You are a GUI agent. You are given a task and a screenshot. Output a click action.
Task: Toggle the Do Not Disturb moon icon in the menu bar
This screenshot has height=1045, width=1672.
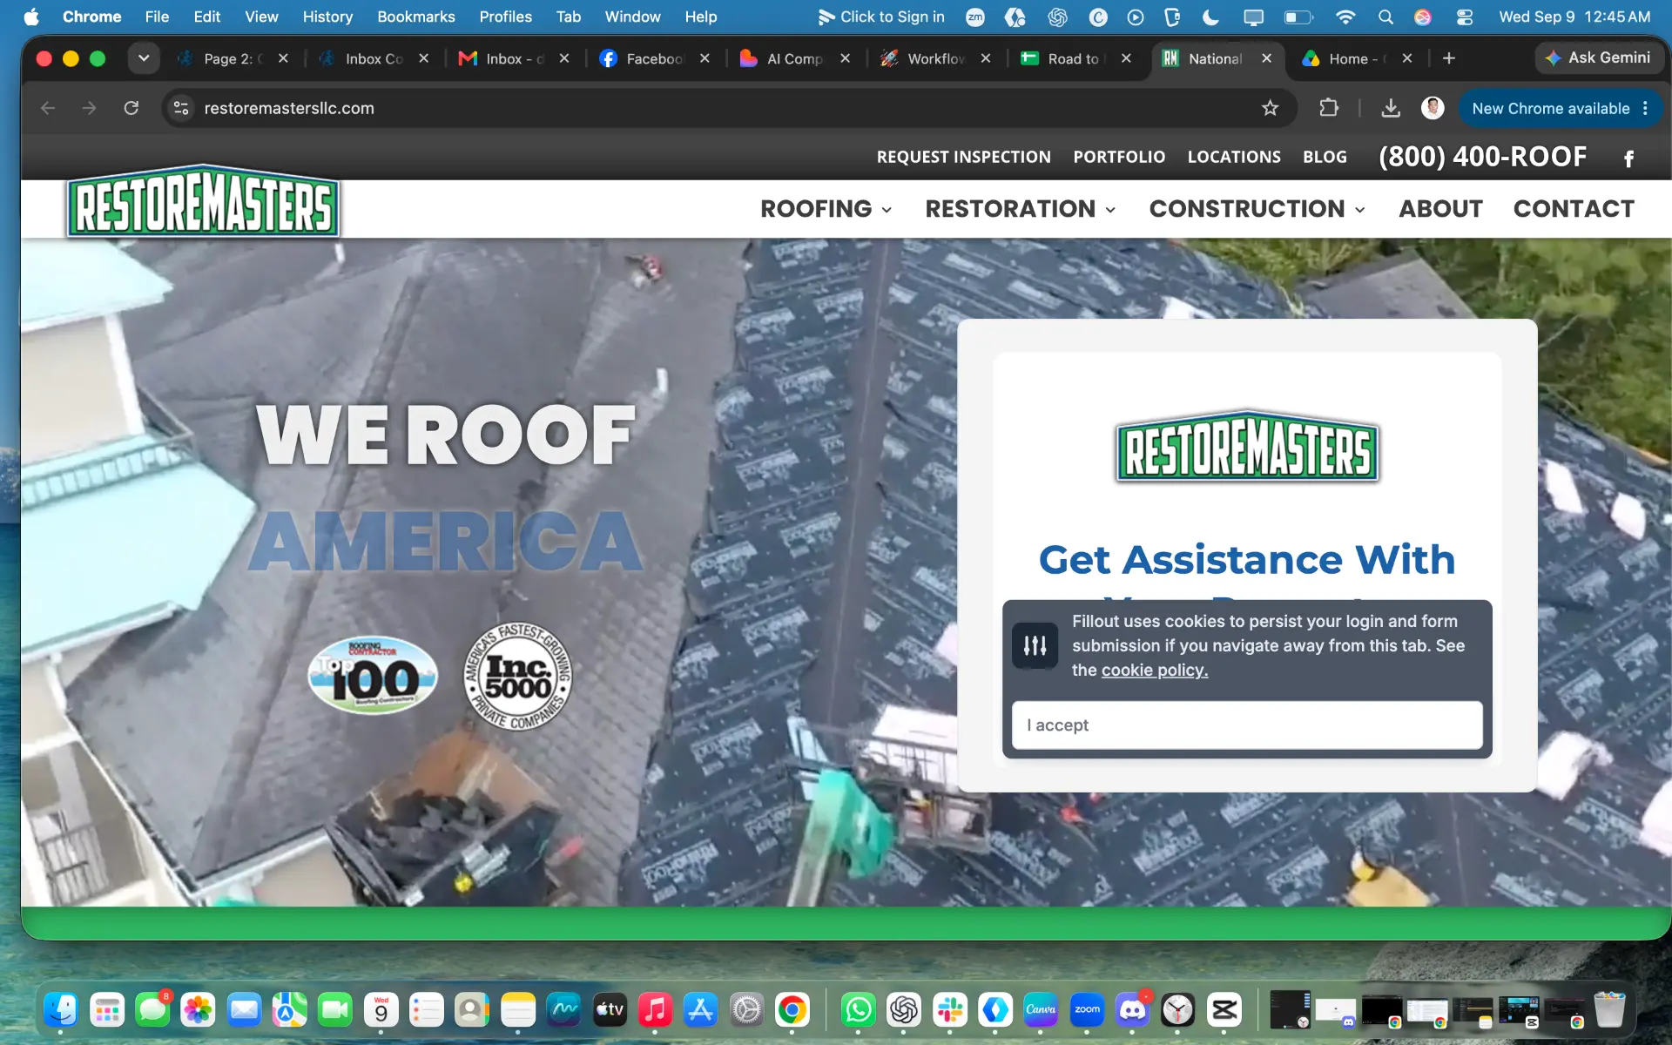[x=1210, y=17]
